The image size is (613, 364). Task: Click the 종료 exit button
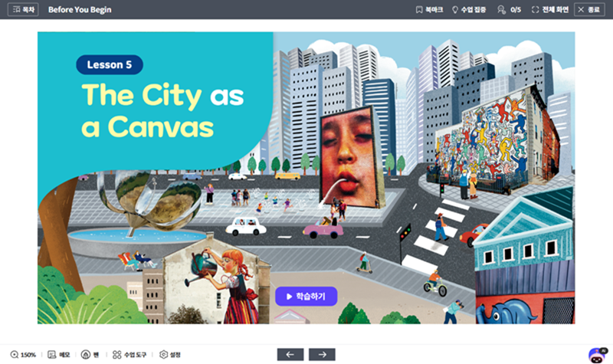(x=589, y=9)
